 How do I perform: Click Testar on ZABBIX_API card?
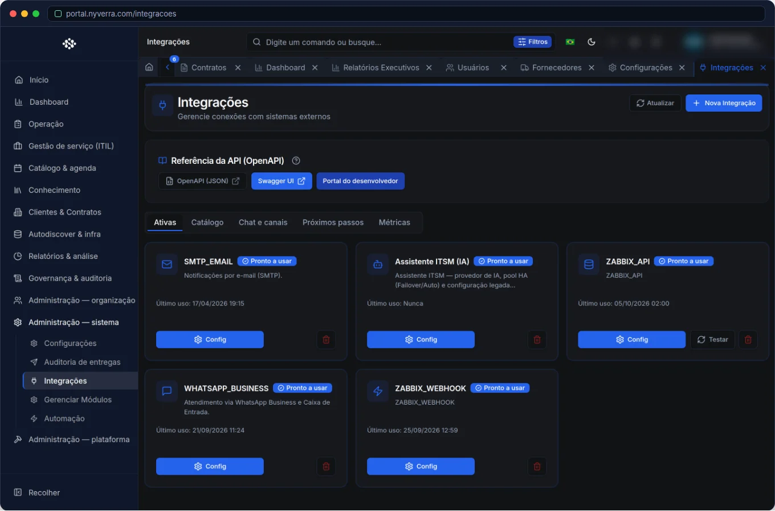pyautogui.click(x=713, y=340)
